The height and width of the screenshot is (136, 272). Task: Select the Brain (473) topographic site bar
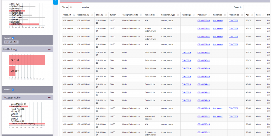[x=18, y=106]
